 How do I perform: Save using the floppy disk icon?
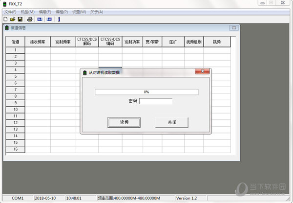[x=20, y=19]
